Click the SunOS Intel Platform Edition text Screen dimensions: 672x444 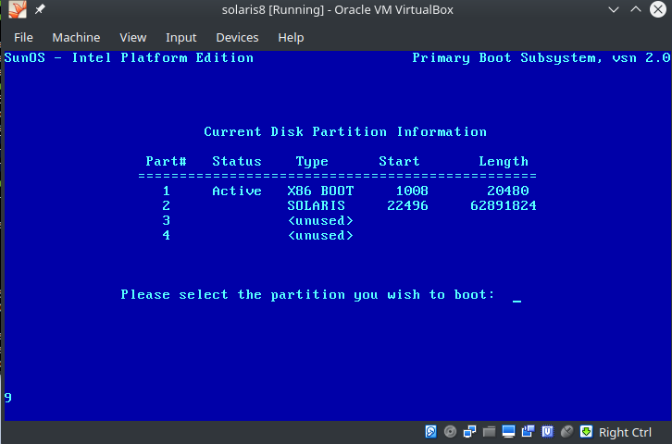(129, 57)
